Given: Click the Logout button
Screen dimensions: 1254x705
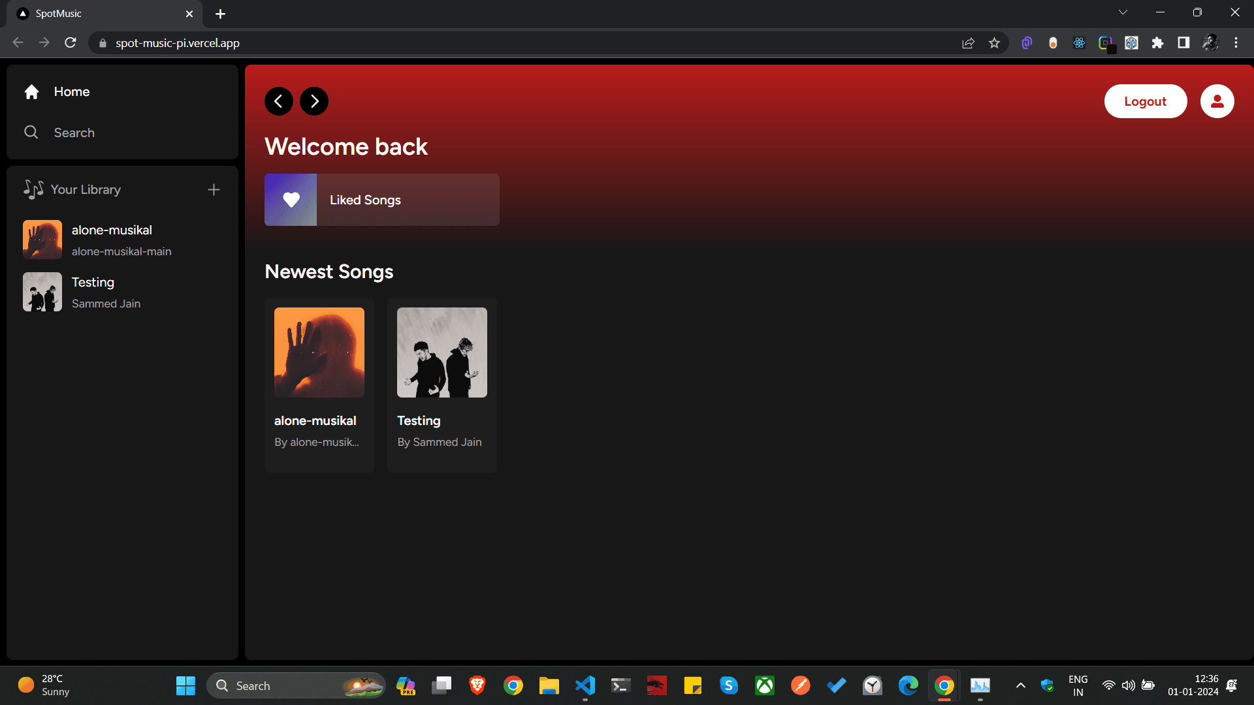Looking at the screenshot, I should click(1146, 101).
